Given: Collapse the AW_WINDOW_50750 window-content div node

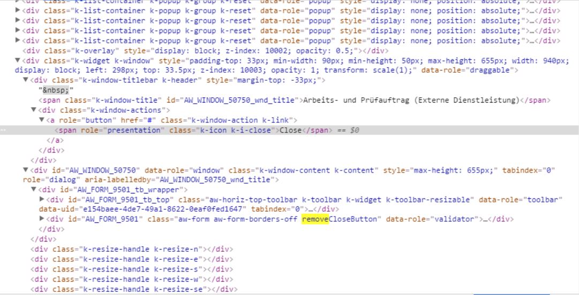Looking at the screenshot, I should point(26,170).
